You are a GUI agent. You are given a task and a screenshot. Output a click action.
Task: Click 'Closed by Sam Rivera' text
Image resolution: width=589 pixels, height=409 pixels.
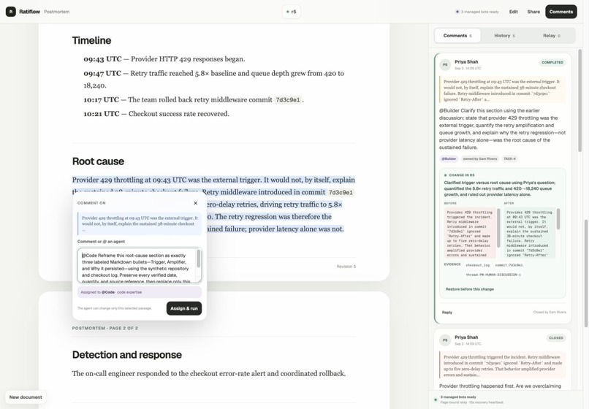click(550, 312)
